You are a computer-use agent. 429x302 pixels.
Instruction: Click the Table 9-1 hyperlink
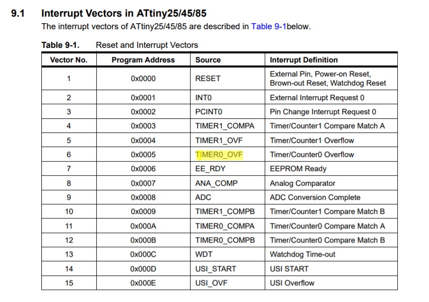[x=268, y=26]
